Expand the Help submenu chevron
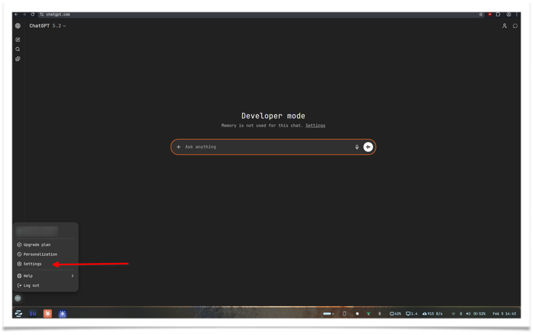 tap(72, 276)
